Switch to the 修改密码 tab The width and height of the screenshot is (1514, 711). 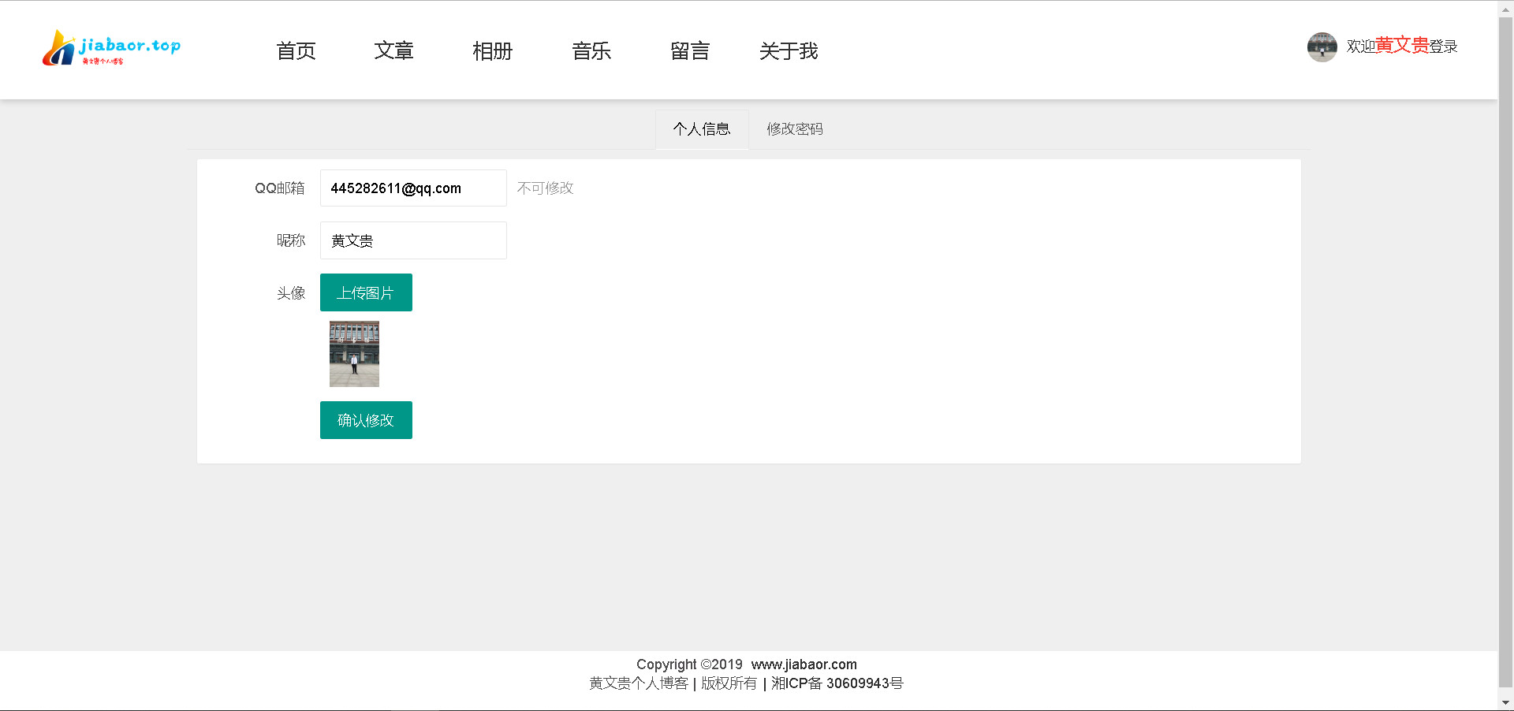coord(795,129)
